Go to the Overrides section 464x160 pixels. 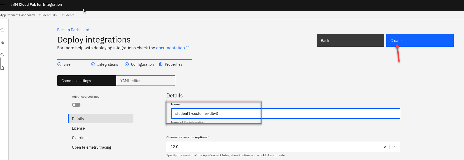click(x=80, y=138)
